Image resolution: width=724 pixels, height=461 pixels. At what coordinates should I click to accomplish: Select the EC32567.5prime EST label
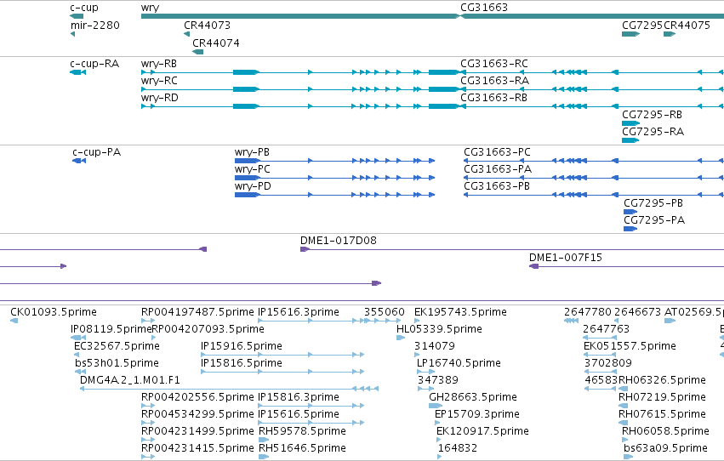[117, 346]
